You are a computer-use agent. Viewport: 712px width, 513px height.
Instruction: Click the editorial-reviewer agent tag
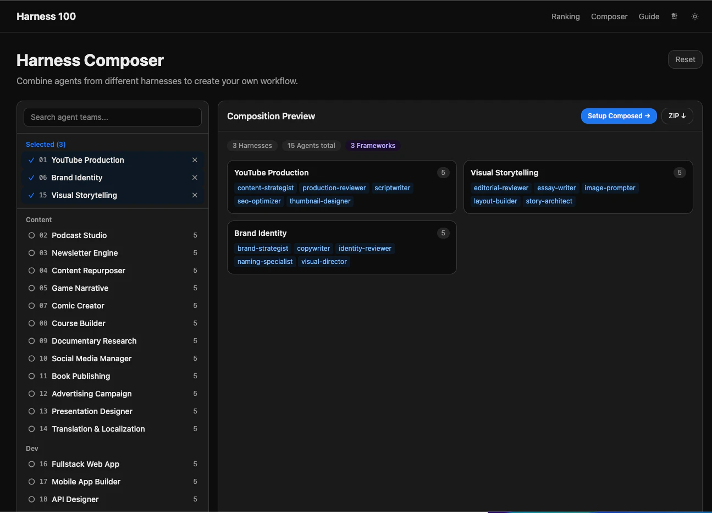501,188
